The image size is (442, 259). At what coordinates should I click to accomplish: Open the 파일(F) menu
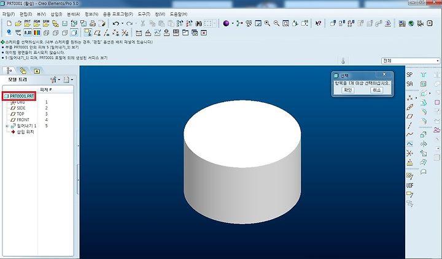point(9,14)
